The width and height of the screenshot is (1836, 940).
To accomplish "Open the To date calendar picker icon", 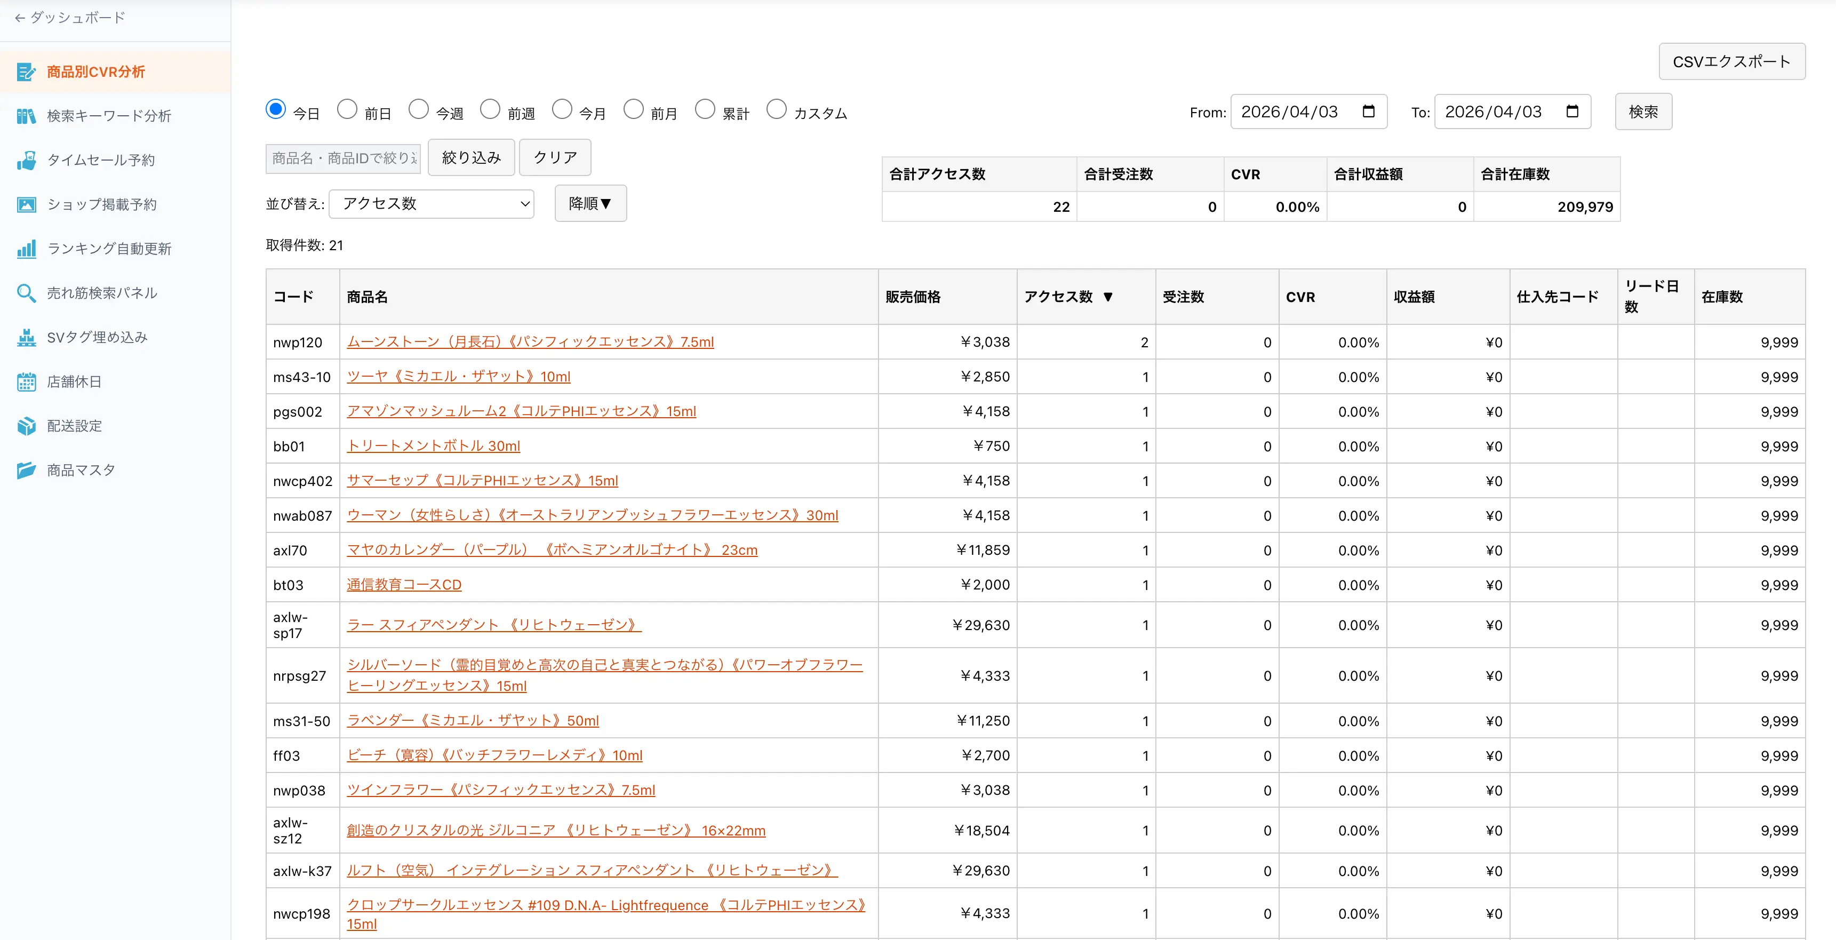I will pyautogui.click(x=1571, y=112).
